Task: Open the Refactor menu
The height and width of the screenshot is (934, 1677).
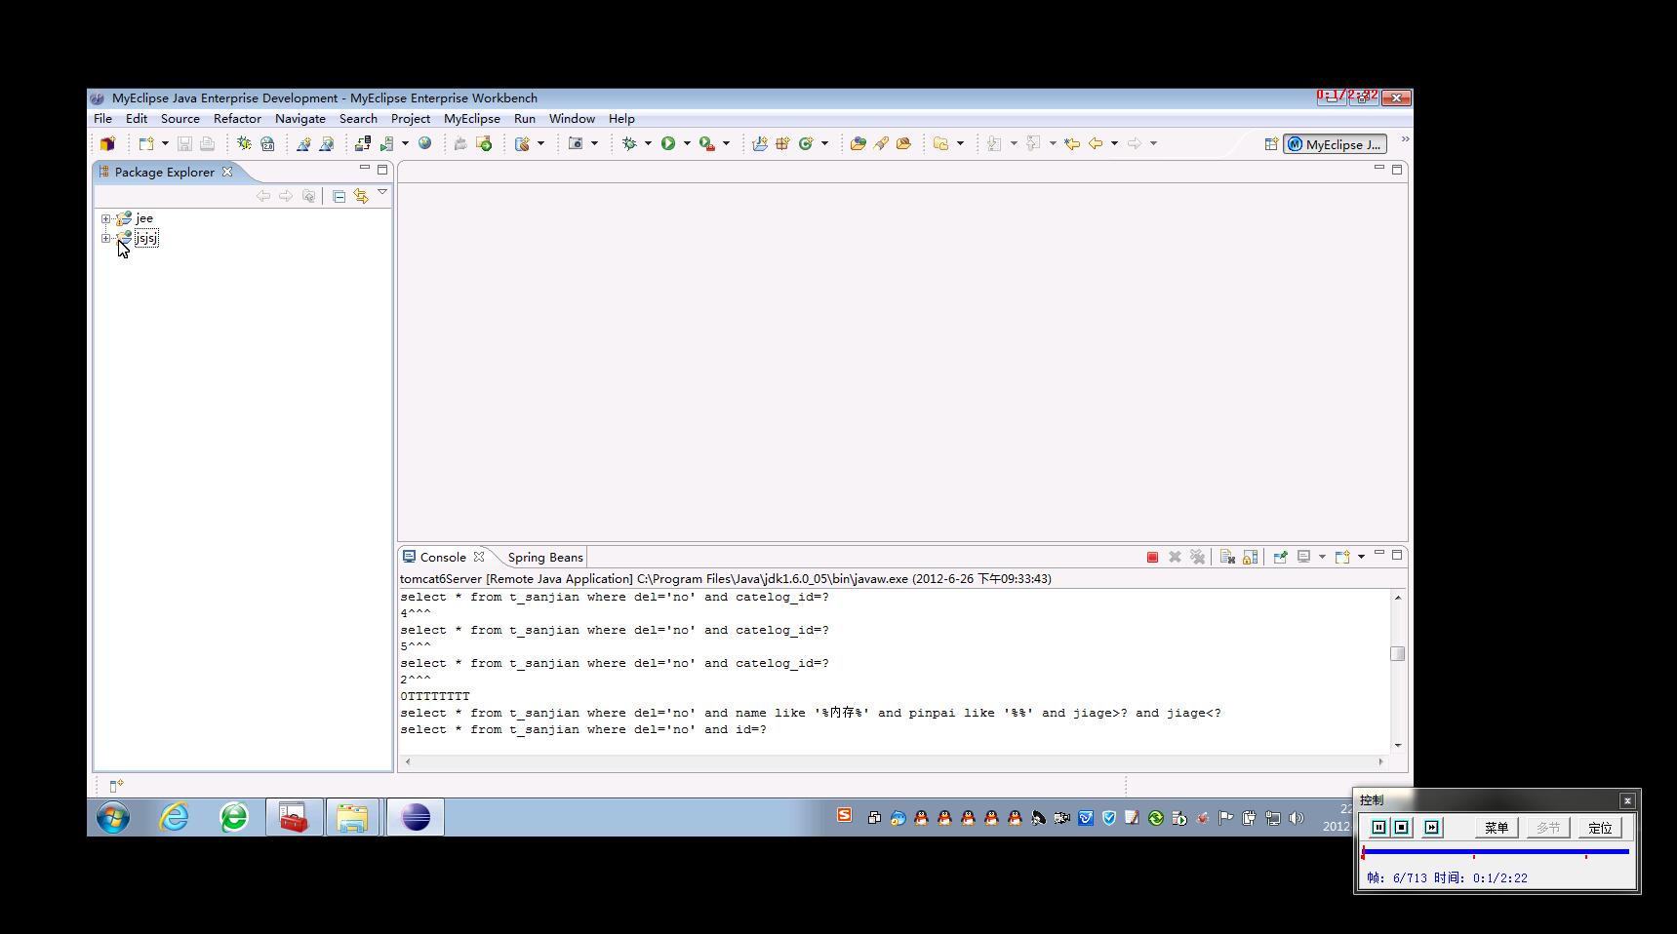Action: pos(237,118)
